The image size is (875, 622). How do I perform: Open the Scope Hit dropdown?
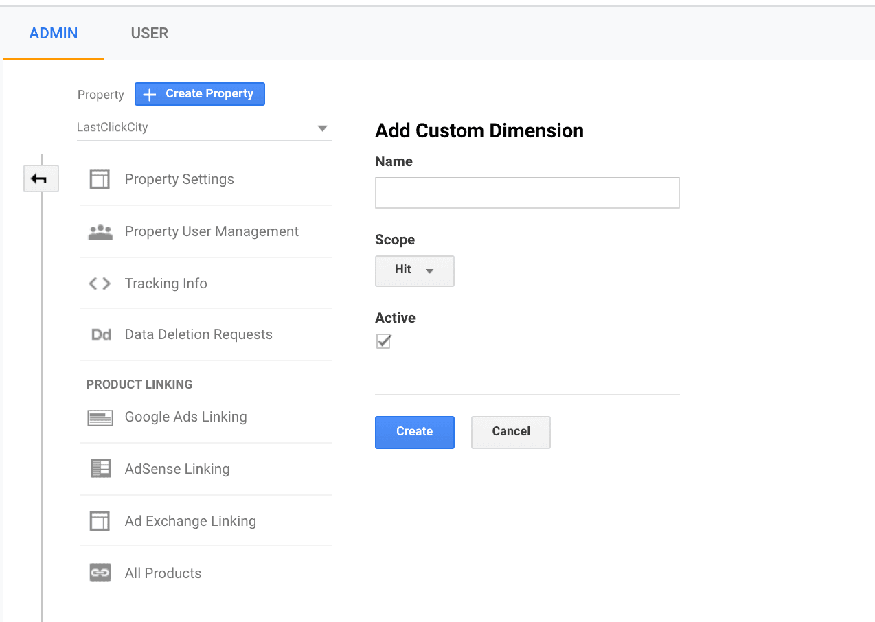point(415,270)
